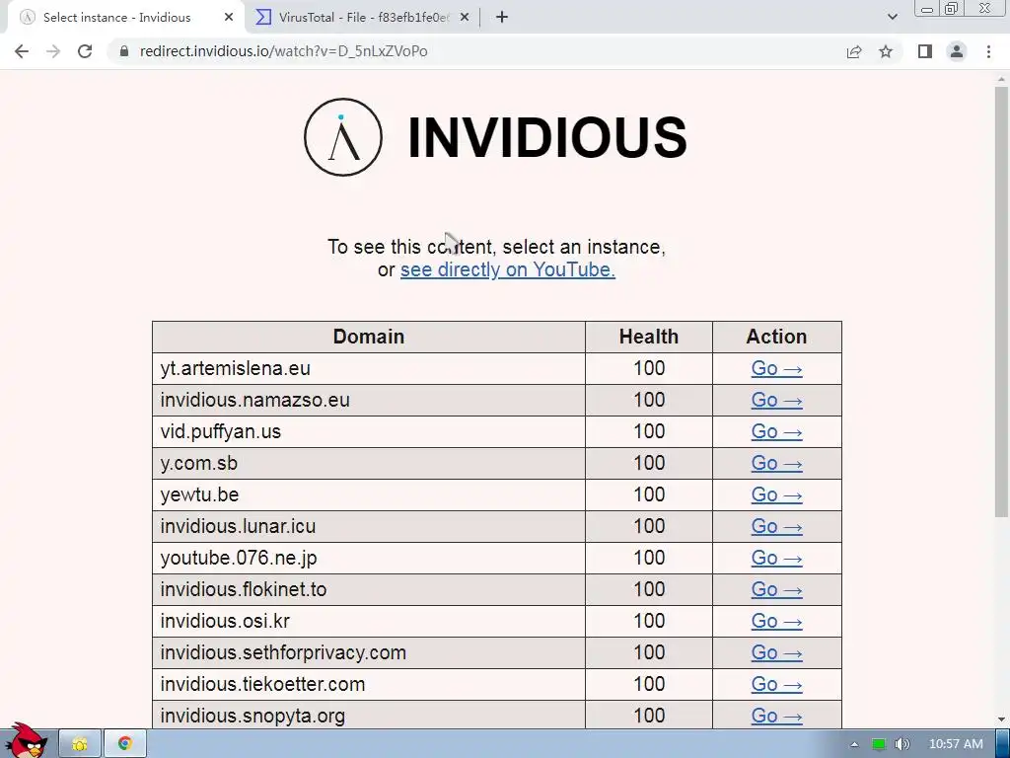Go to the invidious.sethforprivacy.com instance
The image size is (1010, 758).
[x=777, y=653]
